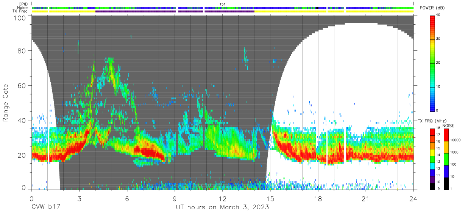Click the '20' tick on Range Gate axis
The height and width of the screenshot is (215, 465).
[x=22, y=155]
